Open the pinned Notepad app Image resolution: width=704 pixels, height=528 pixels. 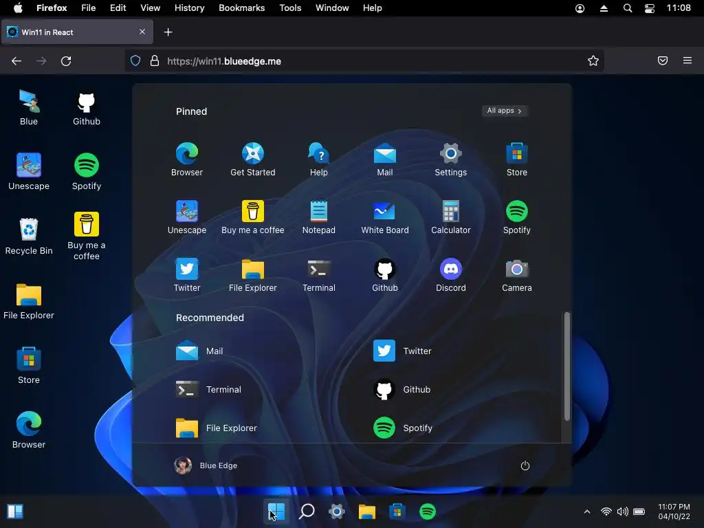click(319, 217)
